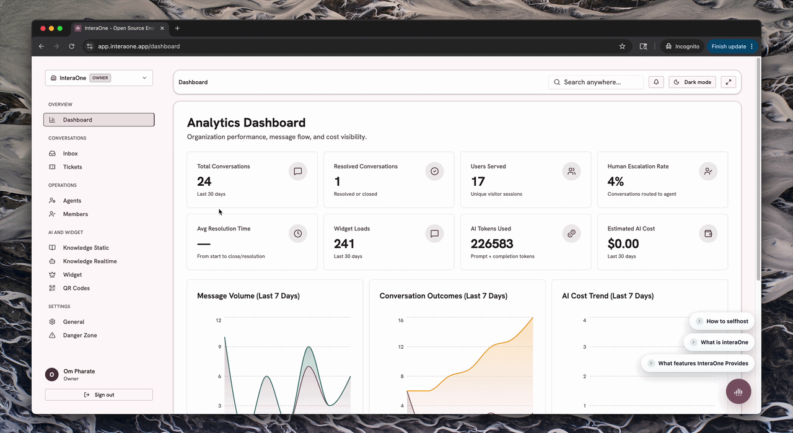Click the Tickets icon in sidebar
Viewport: 793px width, 433px height.
pyautogui.click(x=52, y=167)
